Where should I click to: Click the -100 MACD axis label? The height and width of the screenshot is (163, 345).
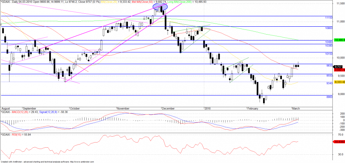341,123
